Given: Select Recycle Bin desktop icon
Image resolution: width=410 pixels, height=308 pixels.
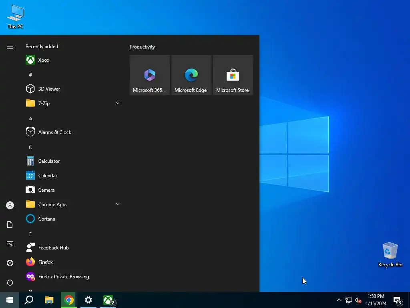Looking at the screenshot, I should click(390, 255).
